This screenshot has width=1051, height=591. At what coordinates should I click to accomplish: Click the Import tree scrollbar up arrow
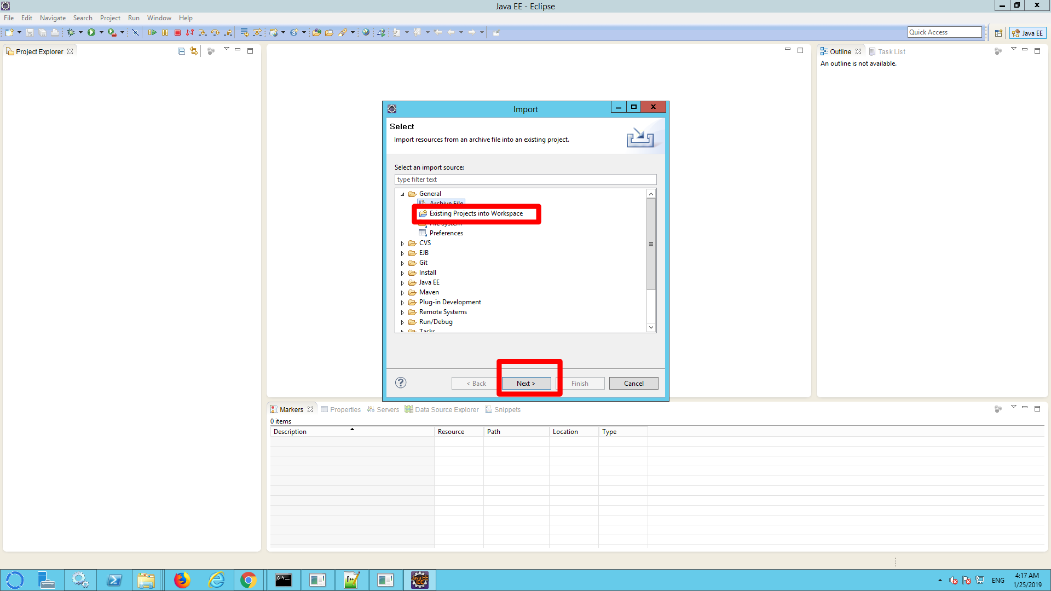click(651, 194)
